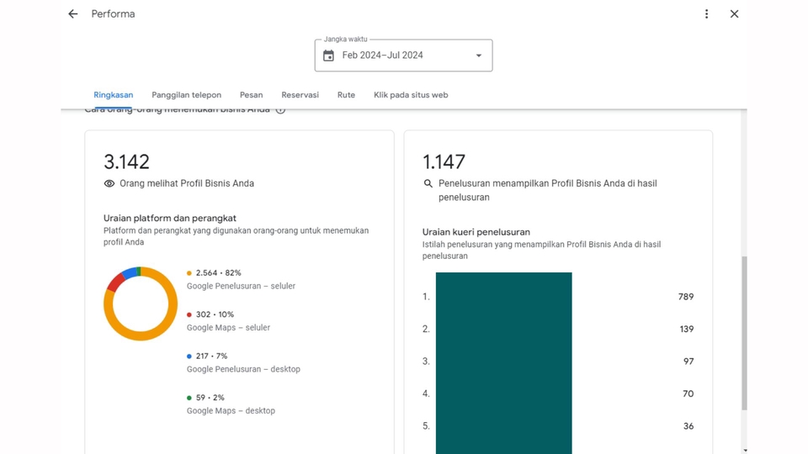The height and width of the screenshot is (454, 808).
Task: Close the Performa panel
Action: tap(734, 14)
